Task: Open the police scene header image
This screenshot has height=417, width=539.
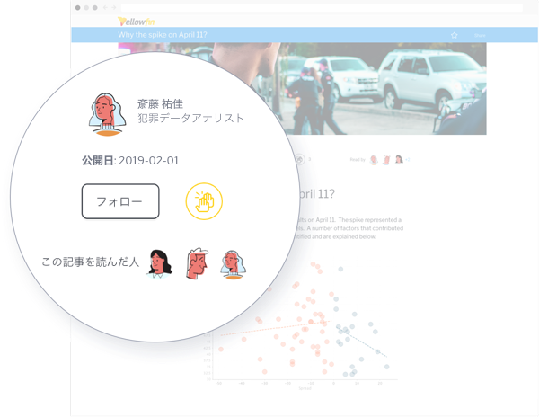Action: [395, 88]
